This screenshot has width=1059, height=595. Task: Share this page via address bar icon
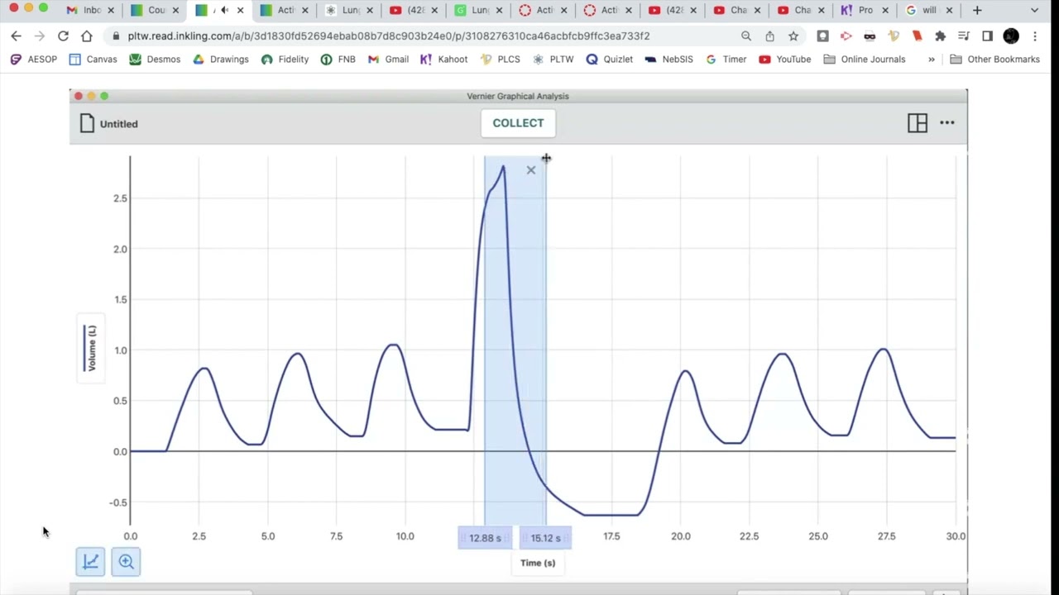(x=769, y=36)
